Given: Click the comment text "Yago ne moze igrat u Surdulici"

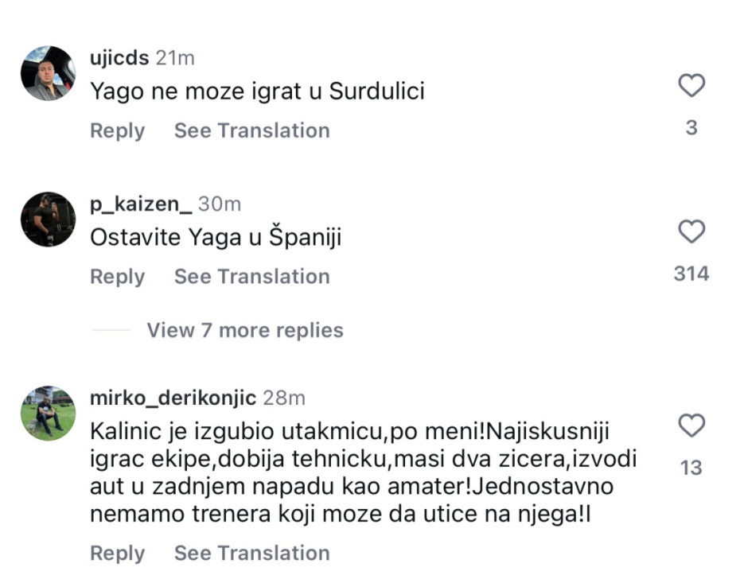Looking at the screenshot, I should point(257,91).
